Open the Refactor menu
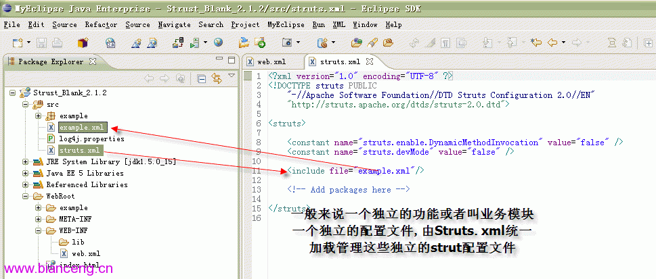656x279 pixels. [102, 24]
